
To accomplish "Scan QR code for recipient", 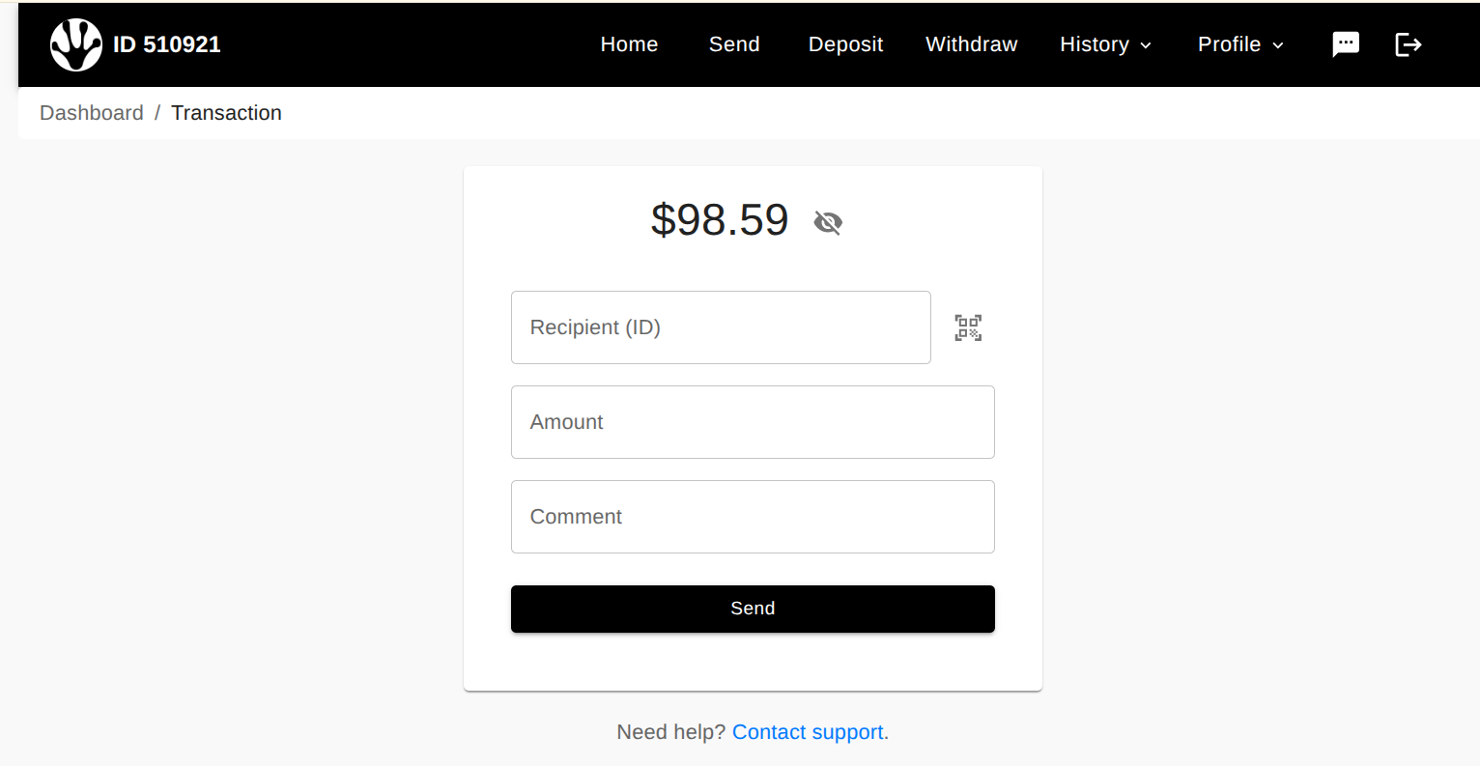I will click(x=968, y=327).
